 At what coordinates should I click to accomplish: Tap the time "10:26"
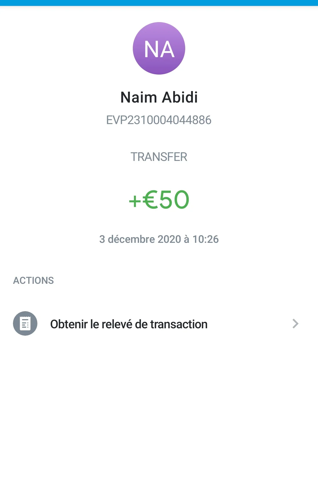(x=206, y=239)
